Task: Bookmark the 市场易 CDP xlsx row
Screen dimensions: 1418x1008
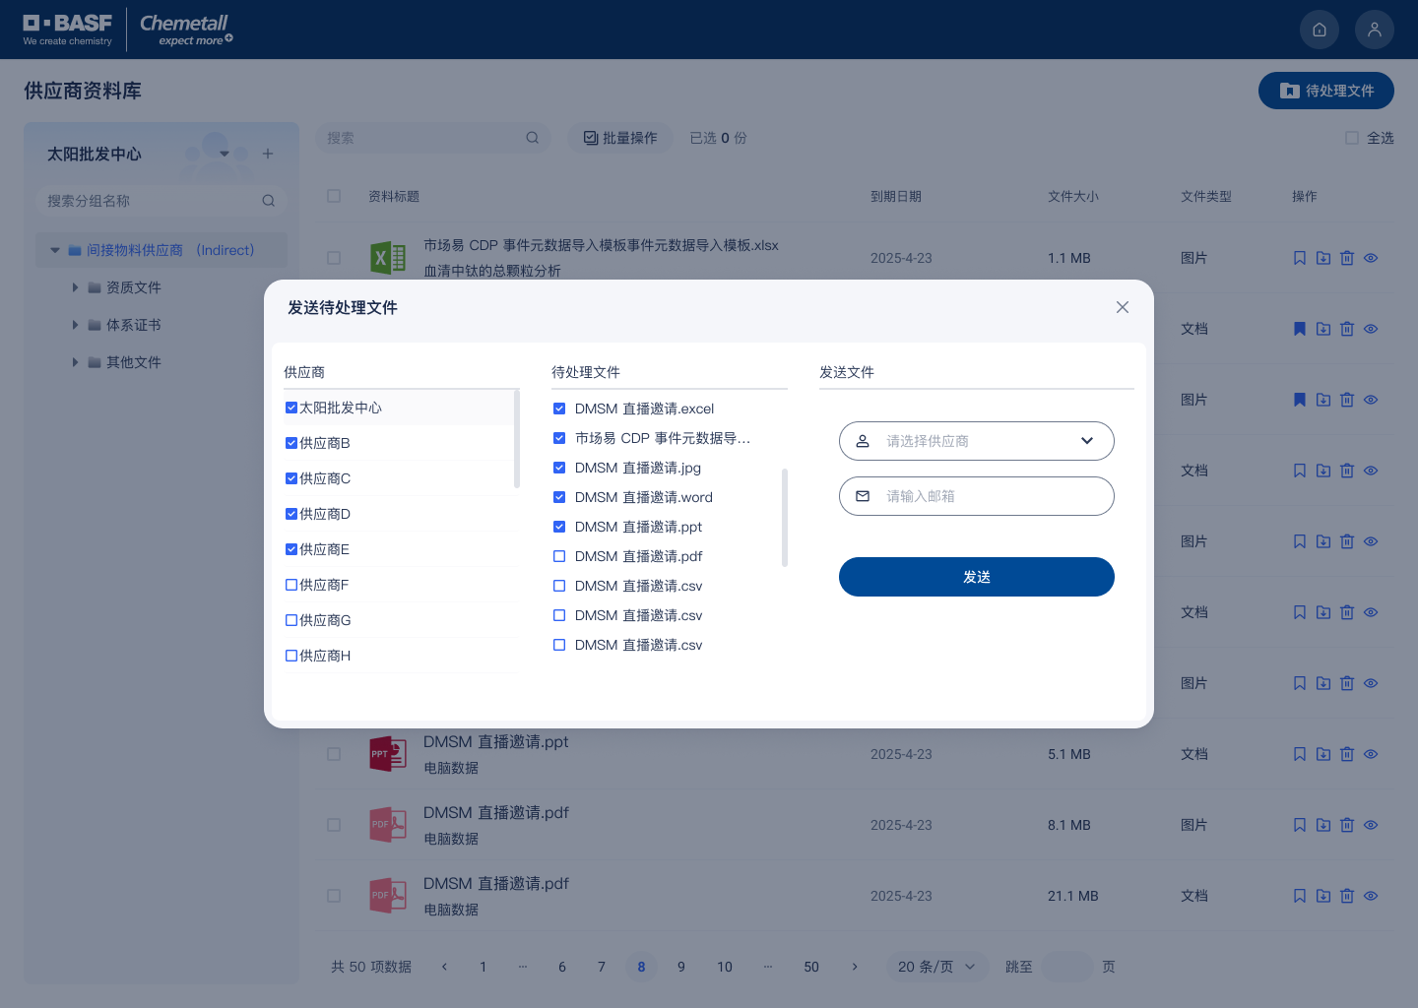Action: coord(1300,258)
